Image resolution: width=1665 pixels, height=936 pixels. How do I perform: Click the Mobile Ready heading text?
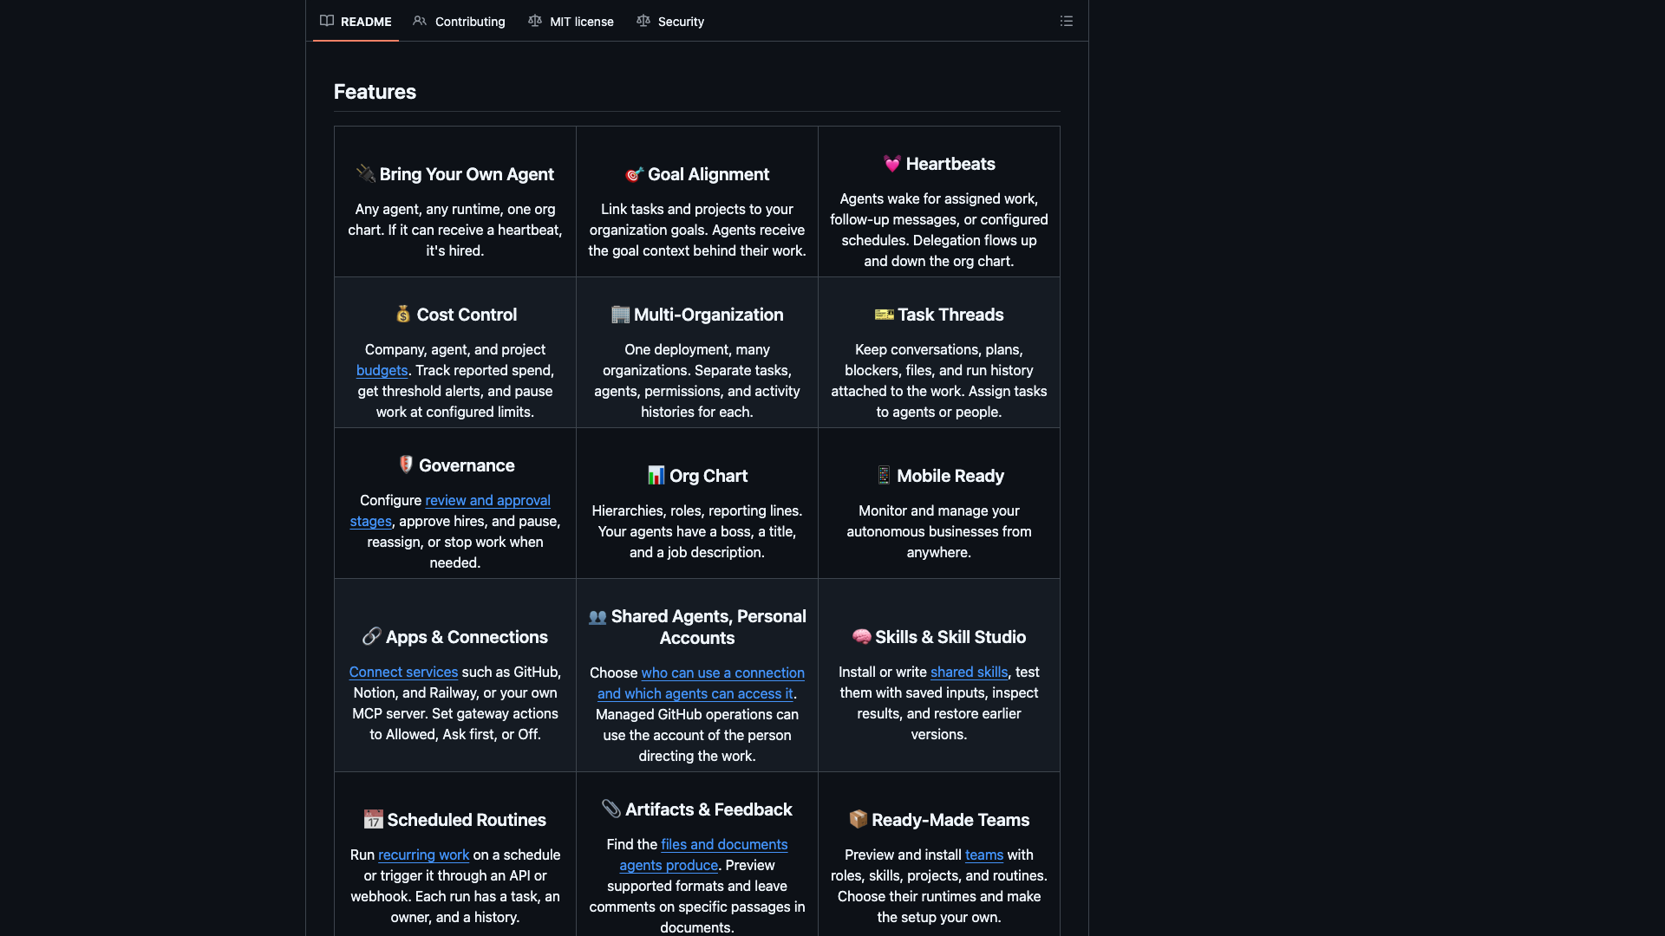(950, 476)
